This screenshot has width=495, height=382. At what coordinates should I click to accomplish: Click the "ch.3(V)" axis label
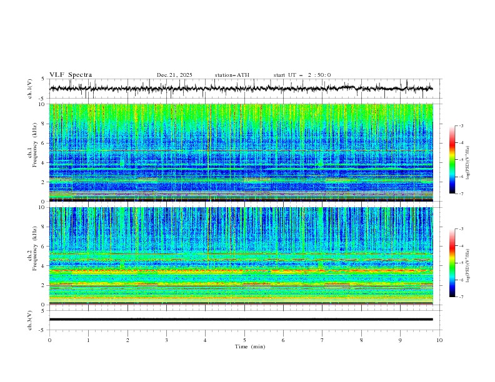(30, 320)
